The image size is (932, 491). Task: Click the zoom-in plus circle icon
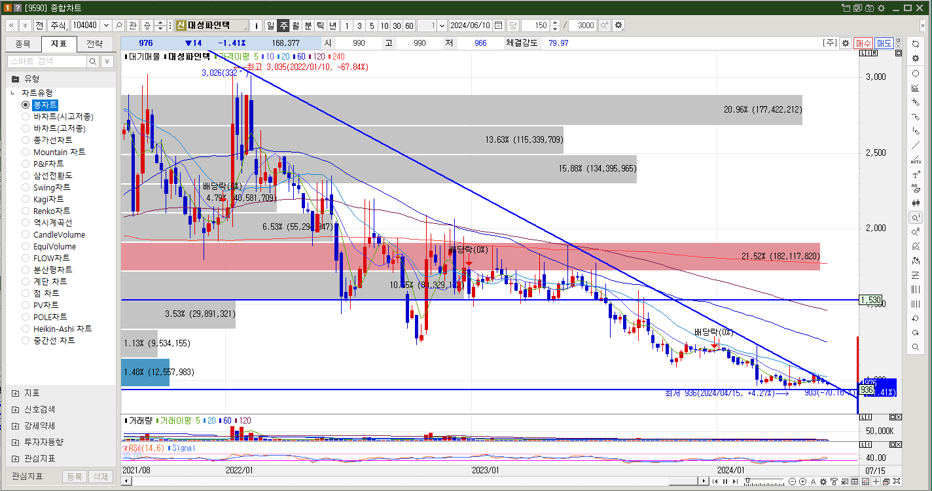pos(802,481)
